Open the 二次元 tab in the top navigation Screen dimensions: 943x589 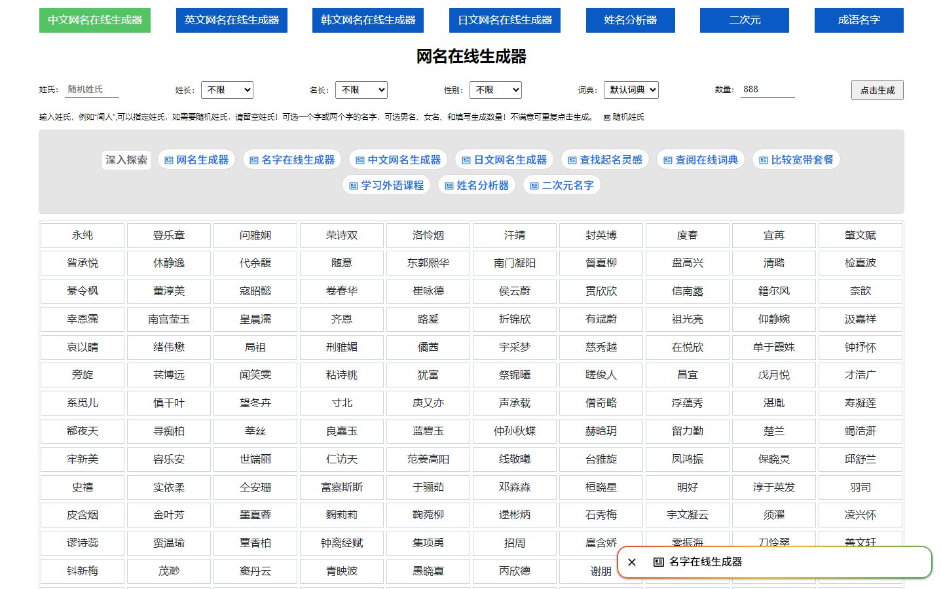pyautogui.click(x=745, y=20)
